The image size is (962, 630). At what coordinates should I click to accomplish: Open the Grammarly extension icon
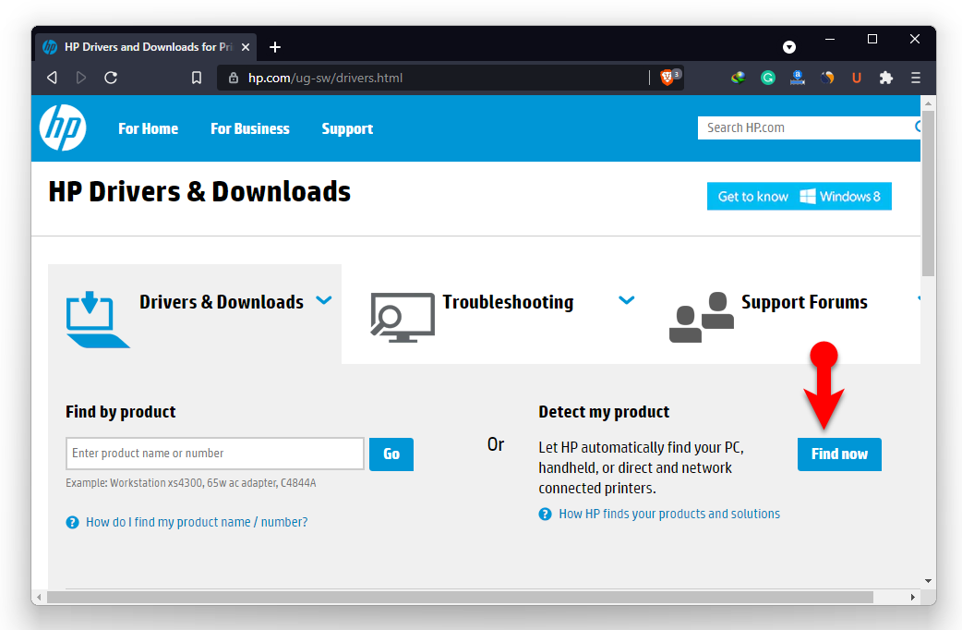767,79
